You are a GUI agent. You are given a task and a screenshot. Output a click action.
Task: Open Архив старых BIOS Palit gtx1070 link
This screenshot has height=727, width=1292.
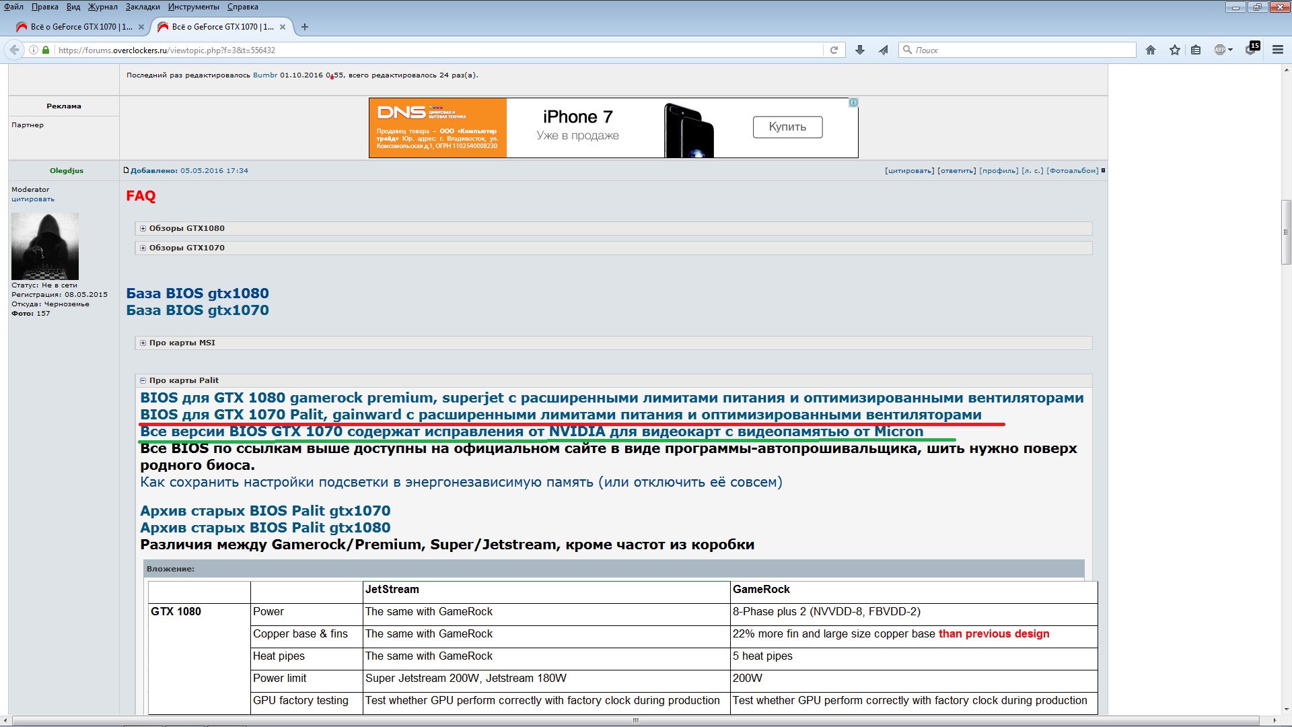(265, 511)
